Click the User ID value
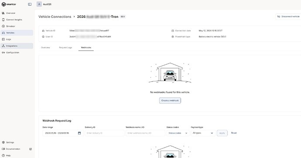Screen dimensions: 301x158 (90, 37)
